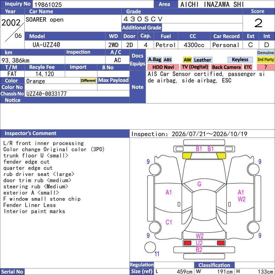The height and width of the screenshot is (275, 275).
Task: Select the Keyless equipment badge
Action: [x=240, y=60]
